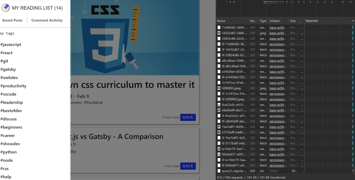This screenshot has width=355, height=180.
Task: Select the 33824c8b-b224 request row
Action: 285,39
